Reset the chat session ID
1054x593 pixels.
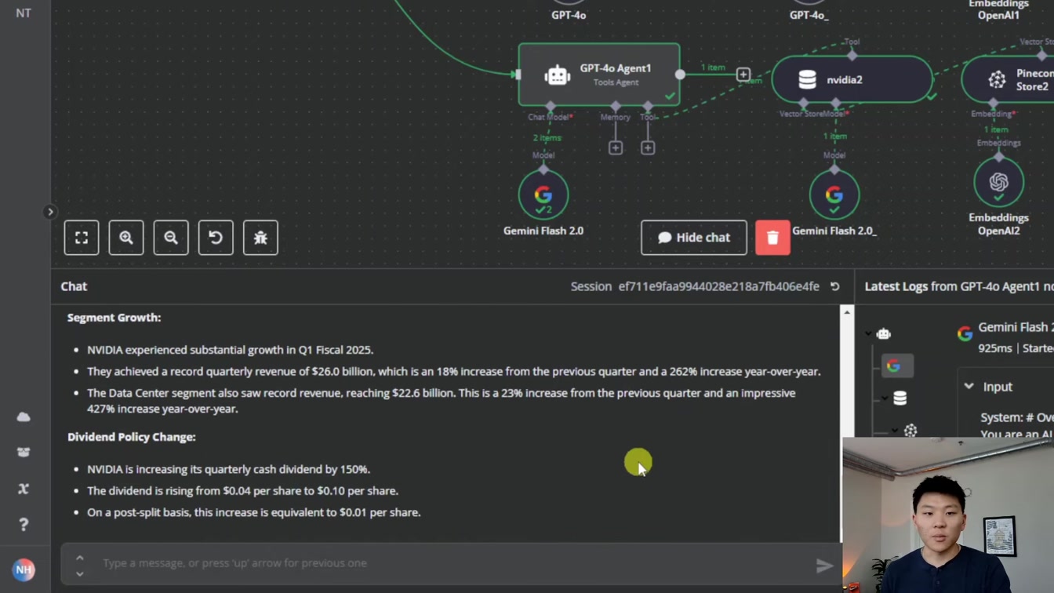click(x=835, y=286)
